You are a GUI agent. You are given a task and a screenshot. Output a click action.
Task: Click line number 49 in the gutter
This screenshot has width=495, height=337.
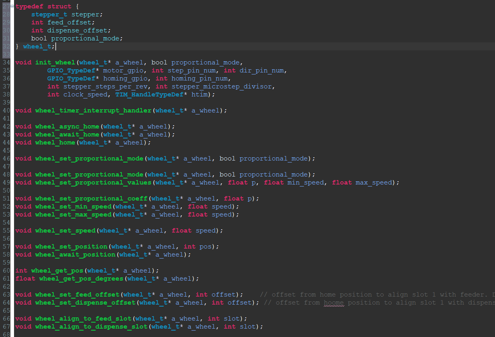(x=6, y=183)
